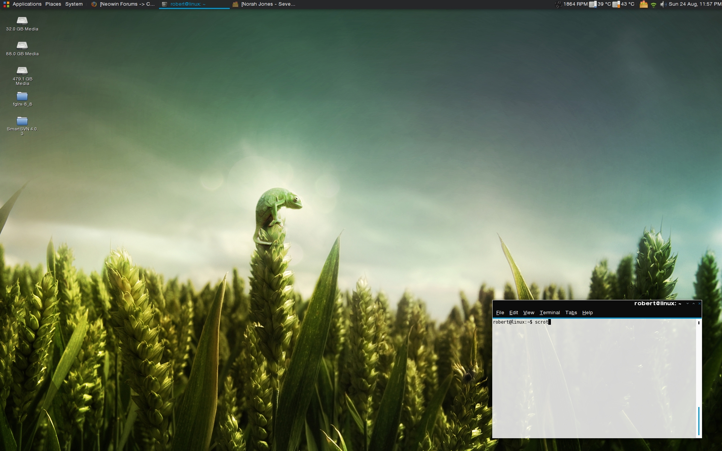This screenshot has height=451, width=722.
Task: Click the 43 °C temperature sensor icon
Action: [x=616, y=5]
